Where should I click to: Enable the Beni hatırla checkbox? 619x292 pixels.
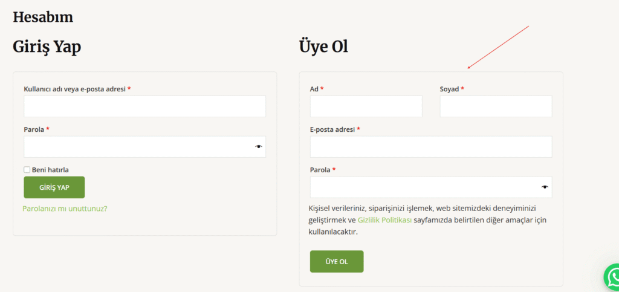point(27,170)
